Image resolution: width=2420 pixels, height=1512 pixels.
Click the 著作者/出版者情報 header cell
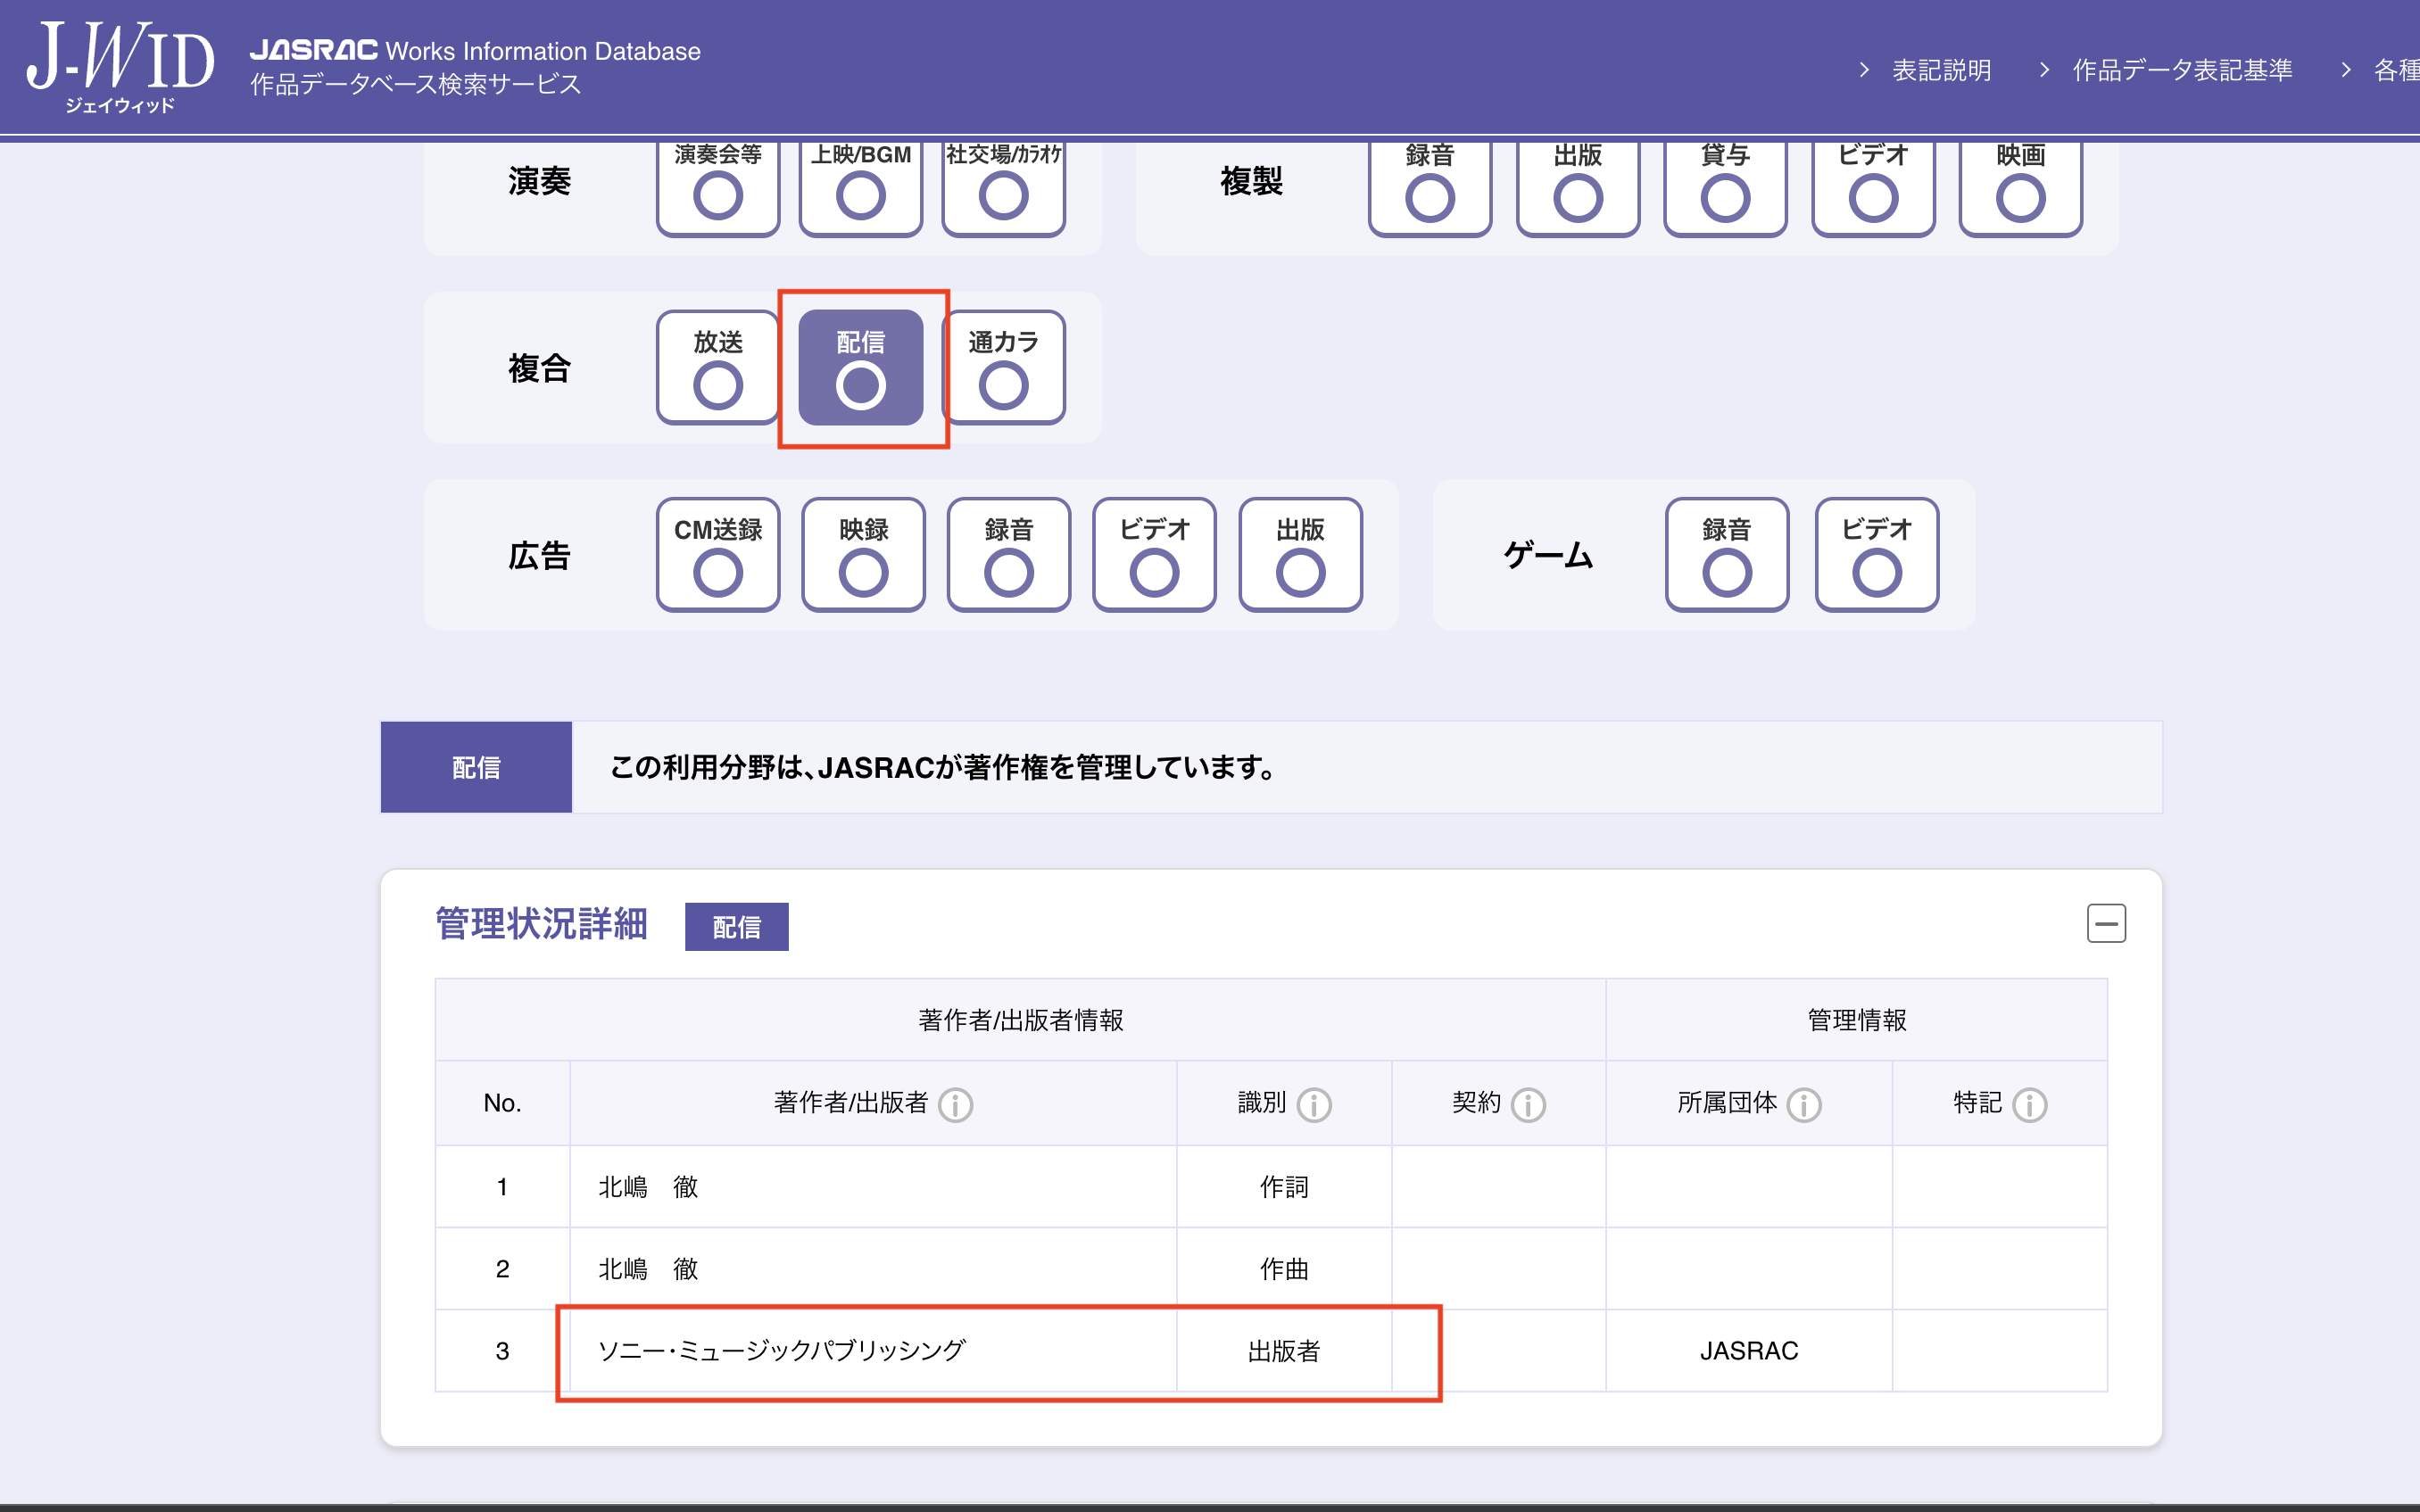[1021, 1020]
